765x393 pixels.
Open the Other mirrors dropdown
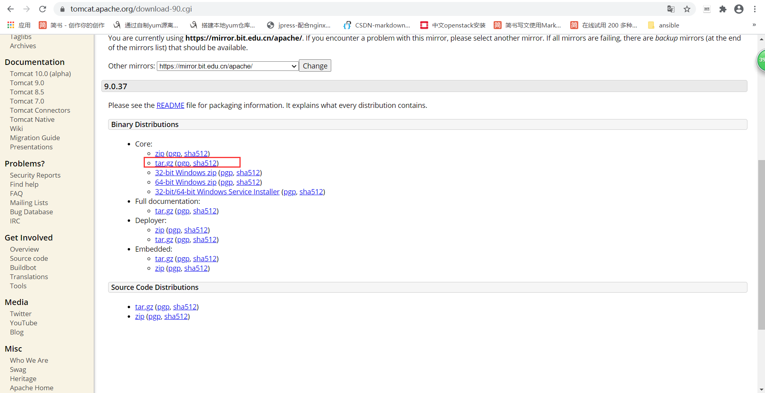pos(228,66)
